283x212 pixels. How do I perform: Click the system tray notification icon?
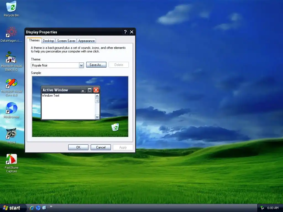(262, 208)
